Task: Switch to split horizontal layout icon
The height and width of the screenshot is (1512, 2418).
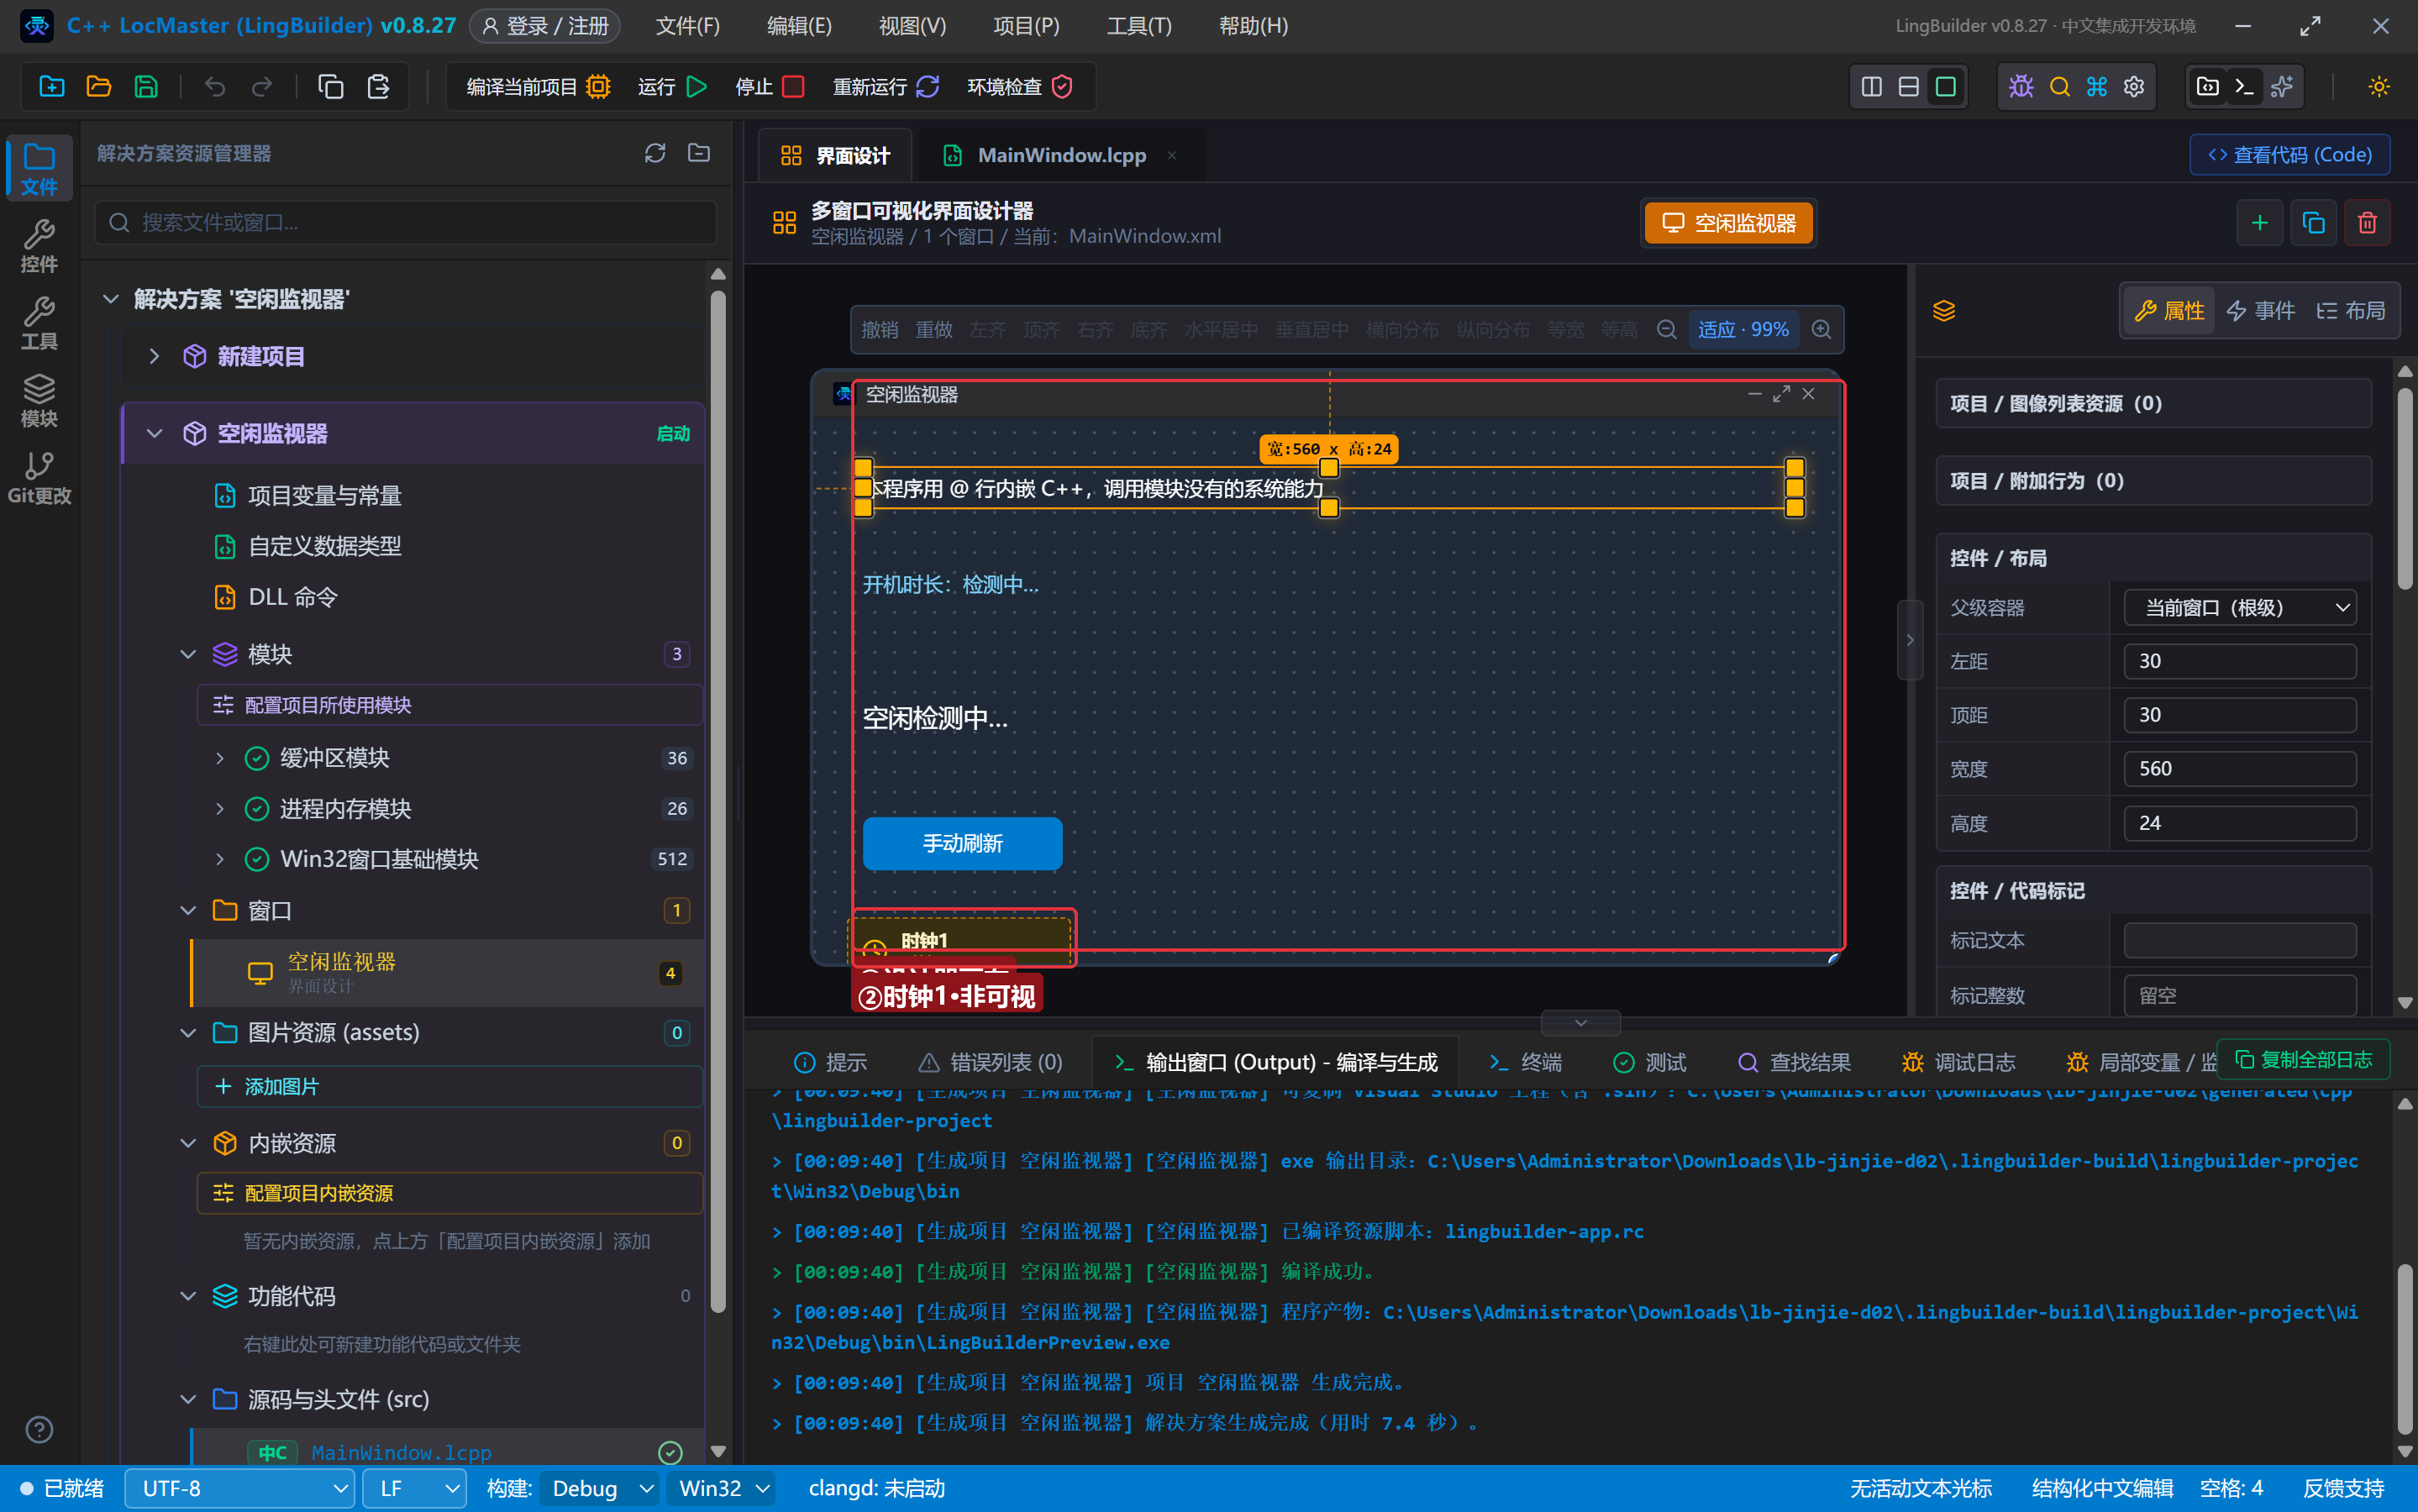Action: 1908,87
